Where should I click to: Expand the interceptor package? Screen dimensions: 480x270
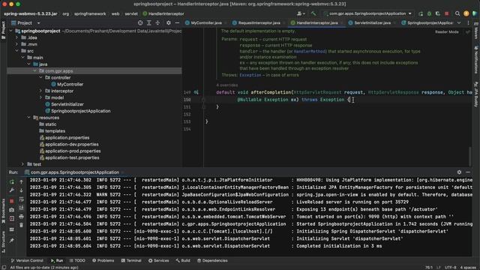[x=40, y=91]
